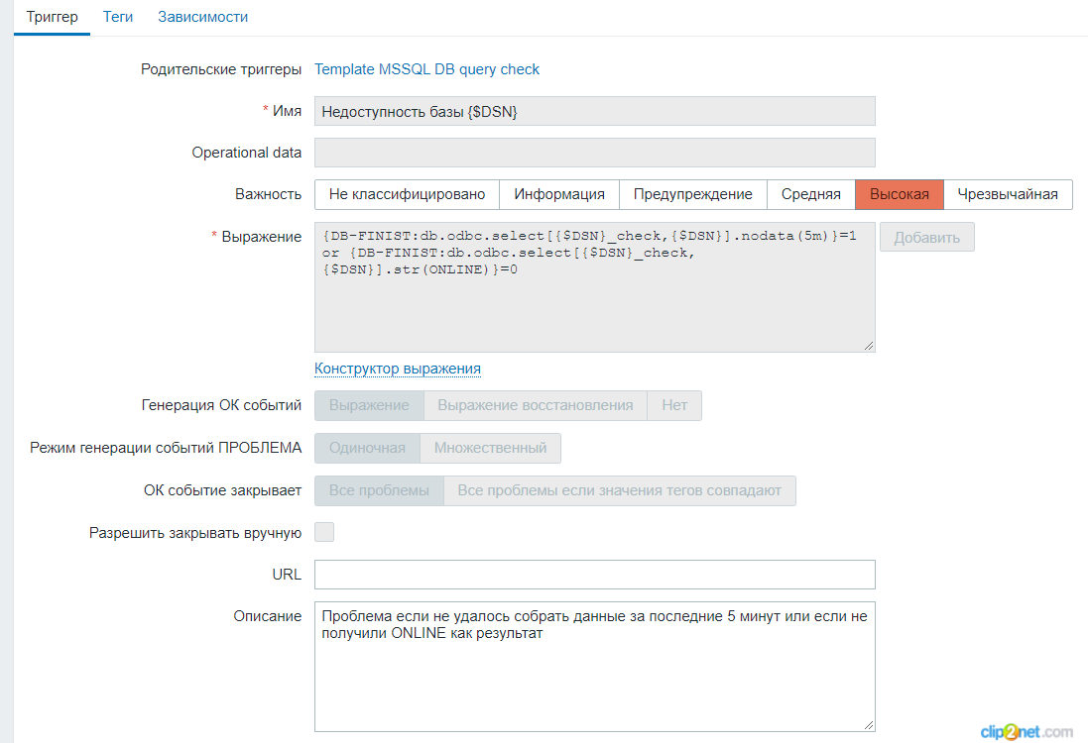Set severity to Средняя
This screenshot has width=1088, height=743.
pos(810,194)
